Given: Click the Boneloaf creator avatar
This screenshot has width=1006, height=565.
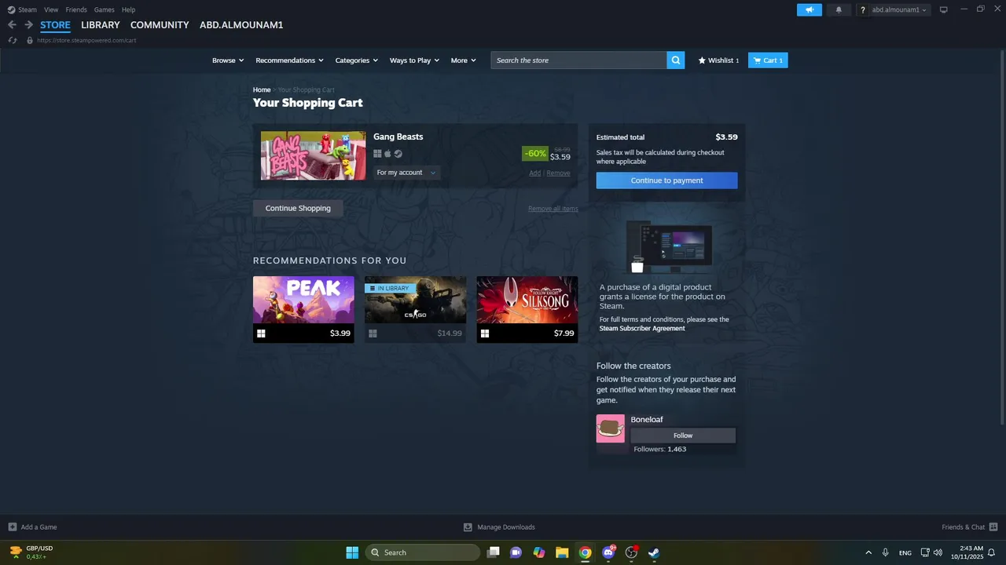Looking at the screenshot, I should click(611, 428).
